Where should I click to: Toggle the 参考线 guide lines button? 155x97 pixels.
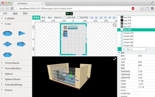coord(36,18)
